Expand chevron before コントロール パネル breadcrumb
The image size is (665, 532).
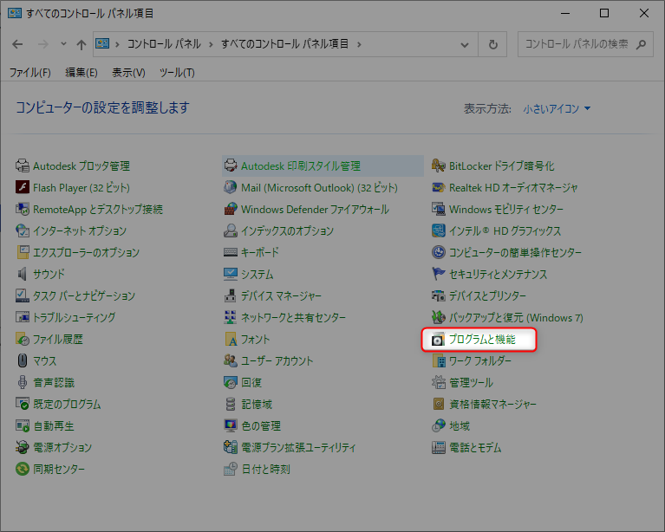click(117, 44)
